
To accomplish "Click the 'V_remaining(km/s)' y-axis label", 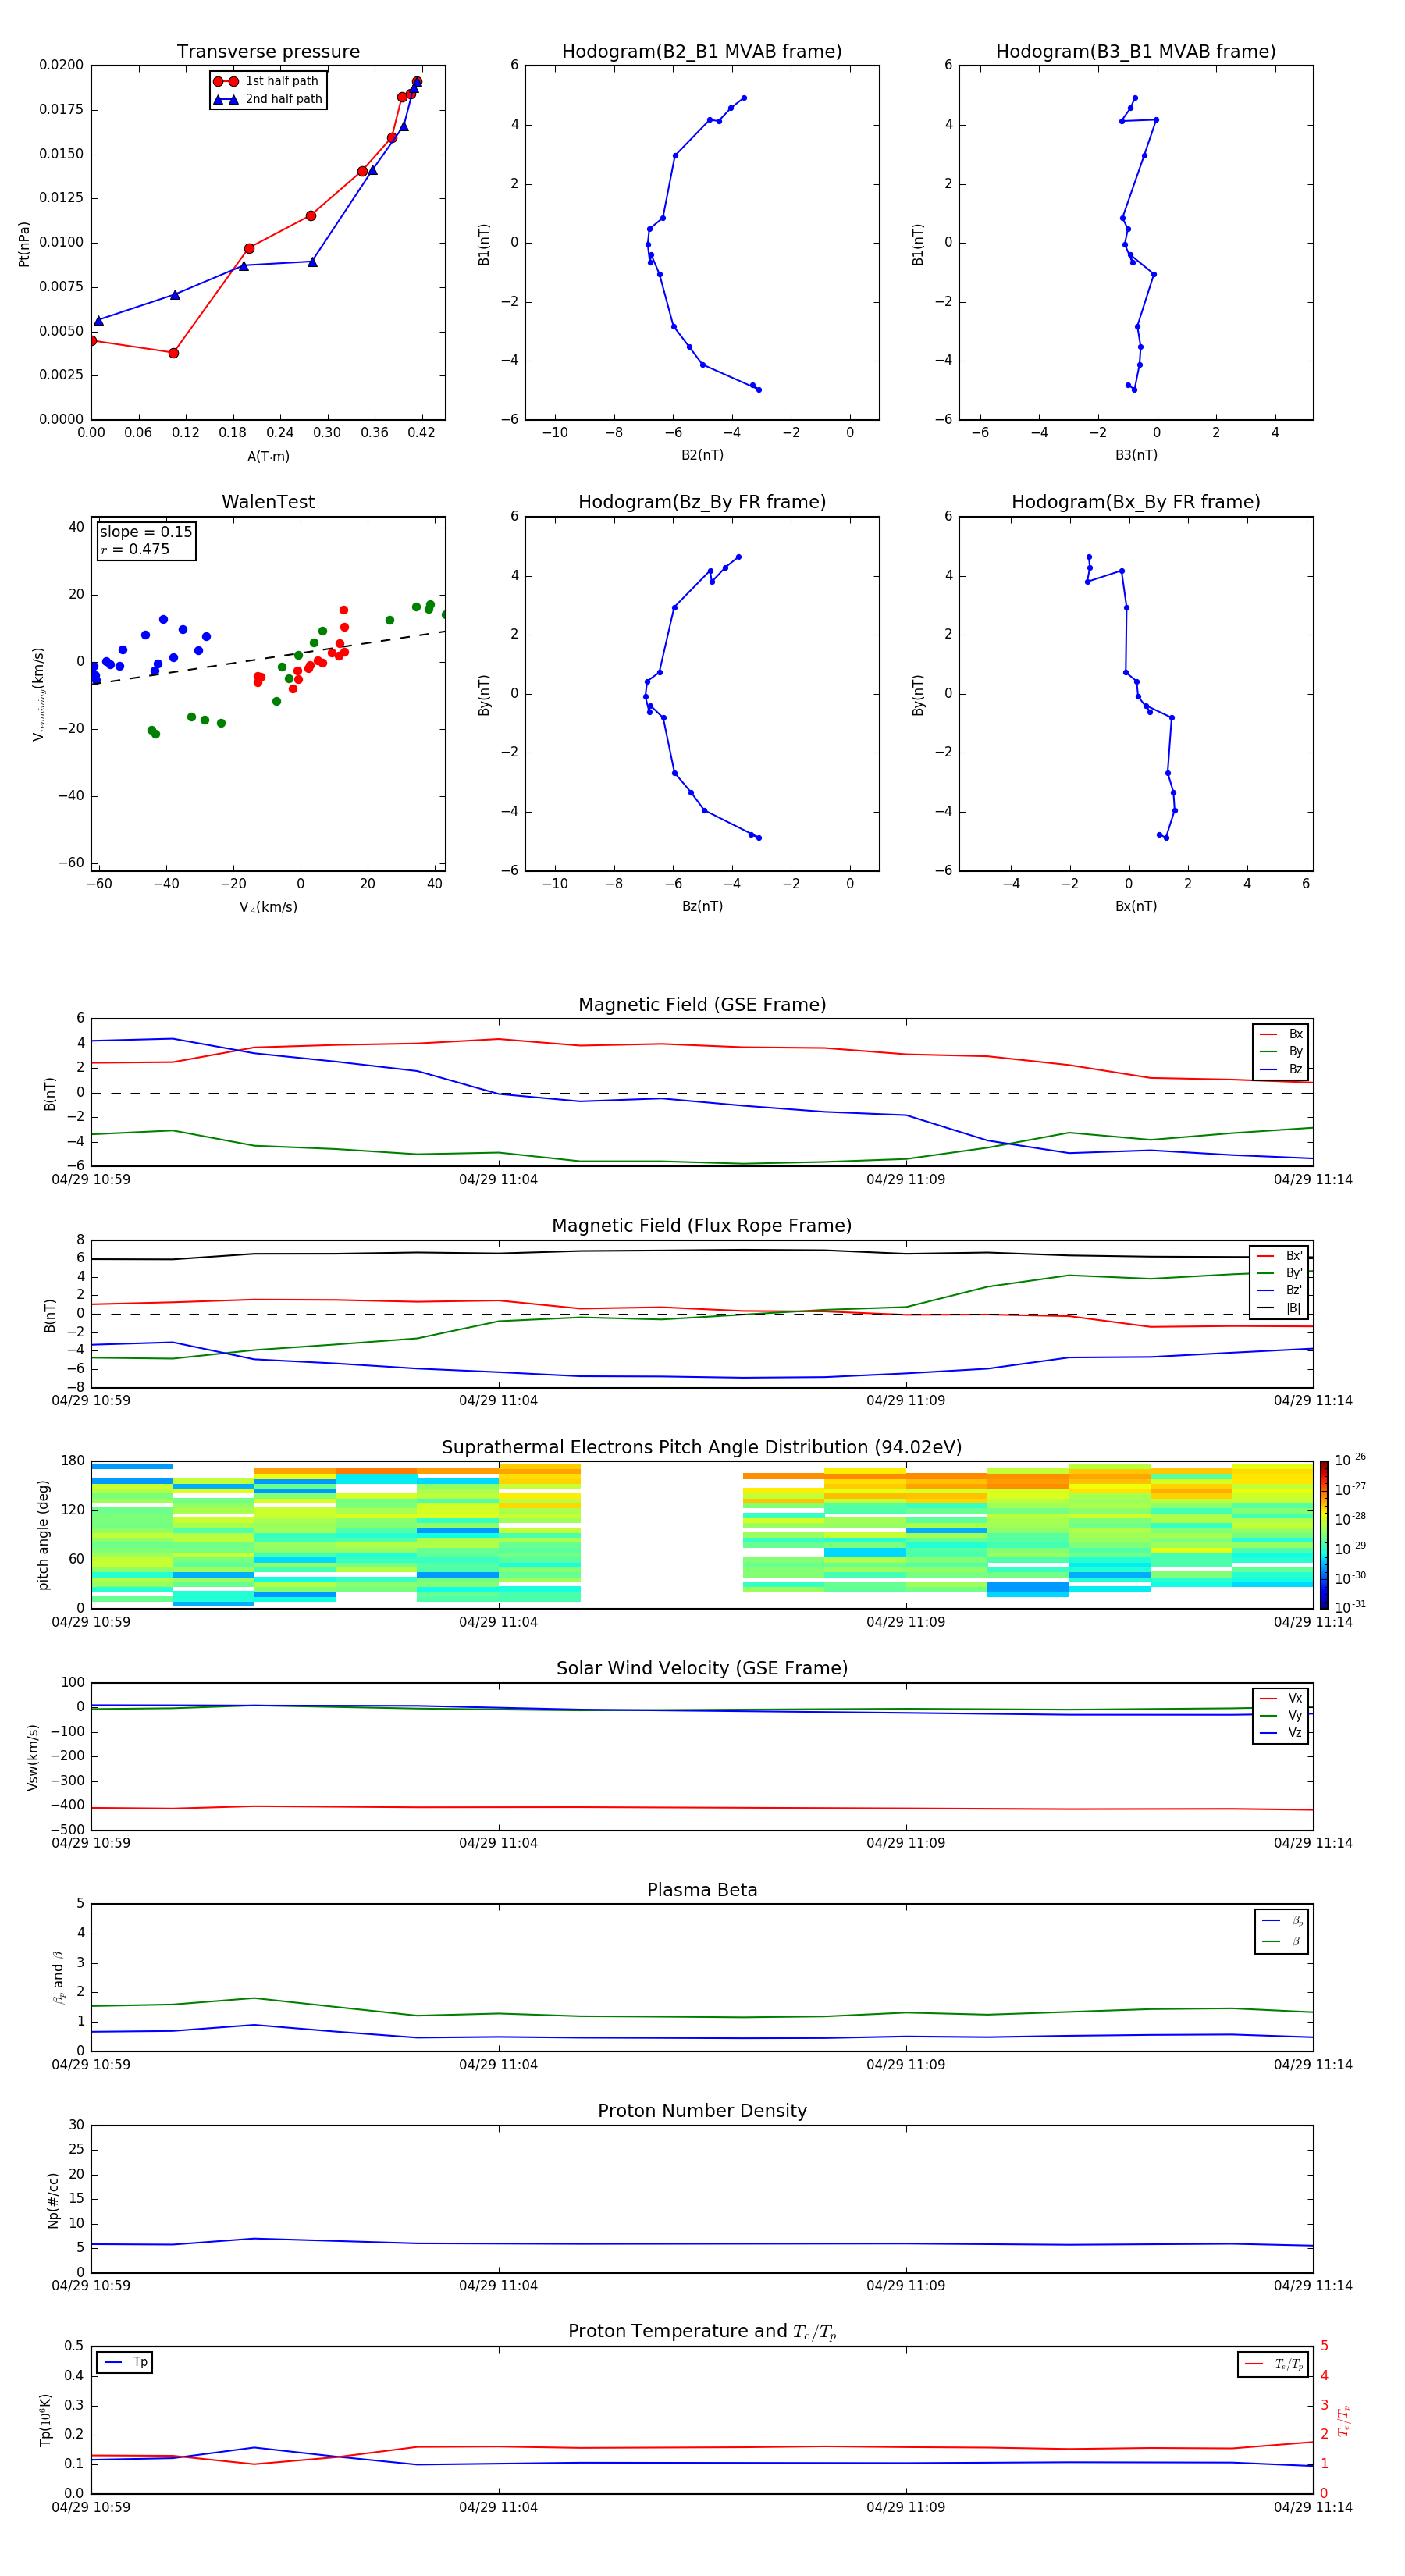I will 39,694.
